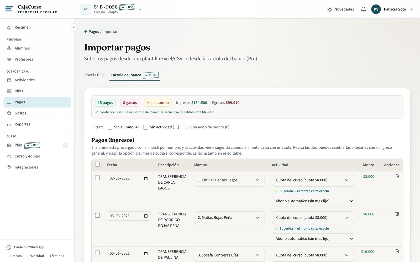Collapse the sidebar with double-chevron button
This screenshot has width=420, height=262.
tap(74, 27)
